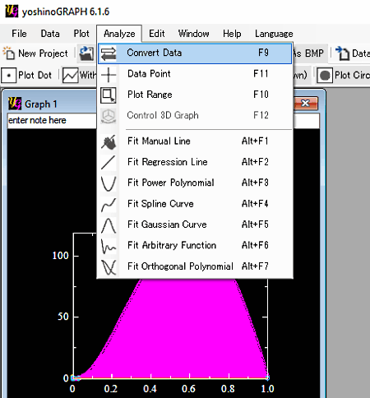Pick Fit Gaussian Curve entry

195,225
